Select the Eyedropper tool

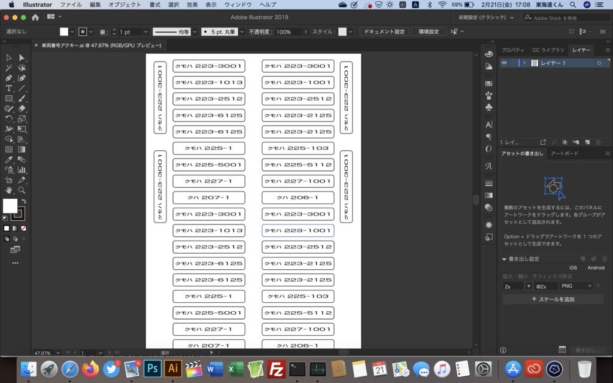pos(8,159)
